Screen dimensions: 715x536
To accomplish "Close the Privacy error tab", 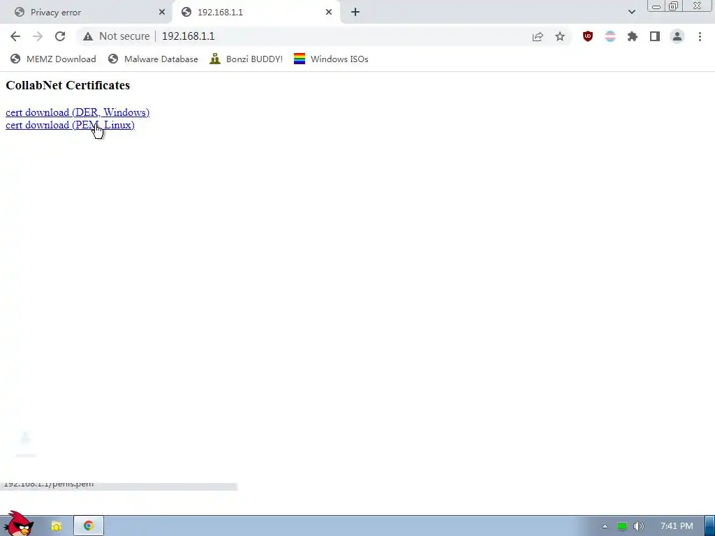I will click(x=162, y=13).
